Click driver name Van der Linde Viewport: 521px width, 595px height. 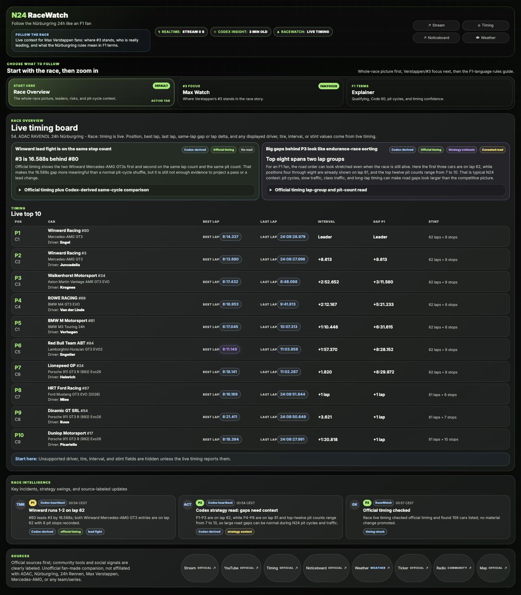(x=72, y=310)
